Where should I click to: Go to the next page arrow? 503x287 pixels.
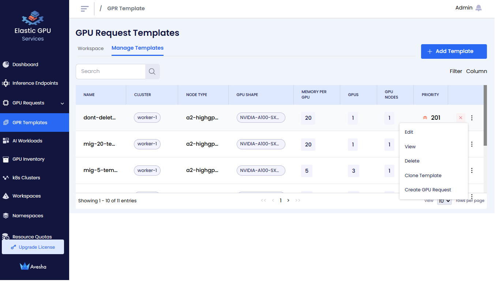tap(288, 200)
